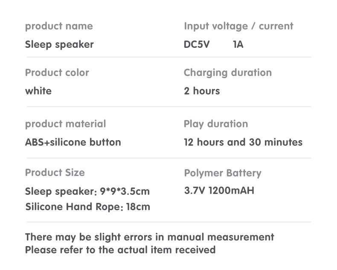This screenshot has height=270, width=337.
Task: Click the "Please refer to the actual item" line
Action: coord(120,250)
